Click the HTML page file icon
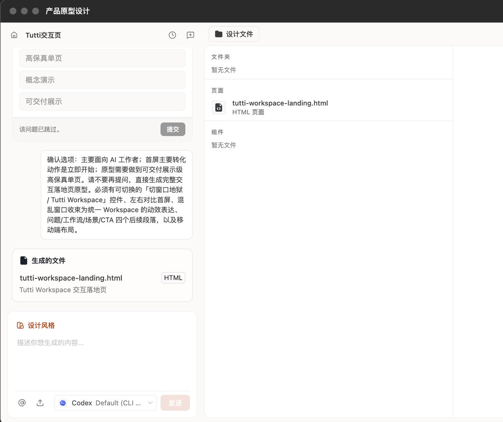 219,107
